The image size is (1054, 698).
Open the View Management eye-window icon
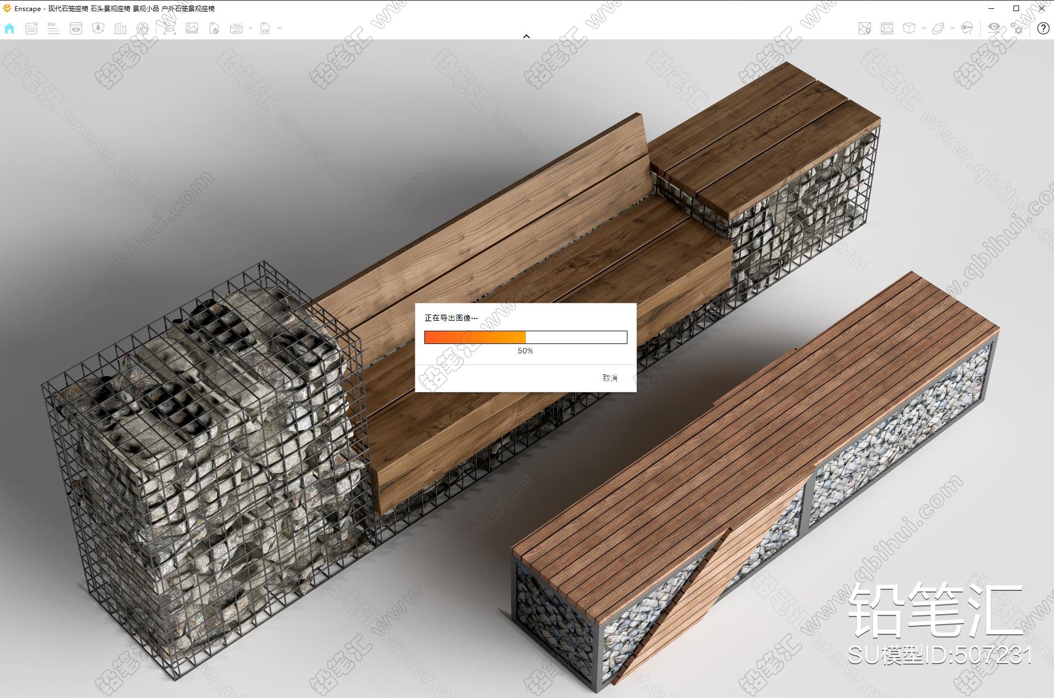(x=76, y=28)
